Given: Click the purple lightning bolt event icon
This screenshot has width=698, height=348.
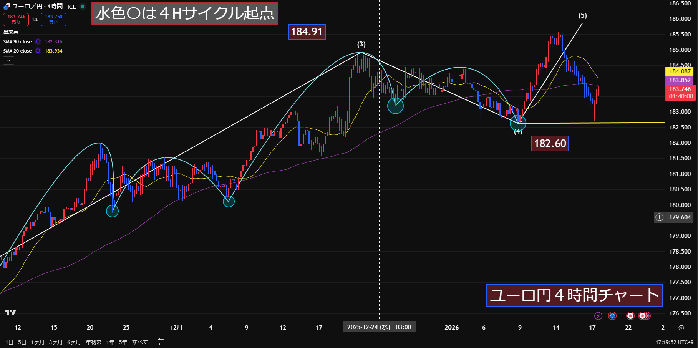Looking at the screenshot, I should [x=598, y=316].
